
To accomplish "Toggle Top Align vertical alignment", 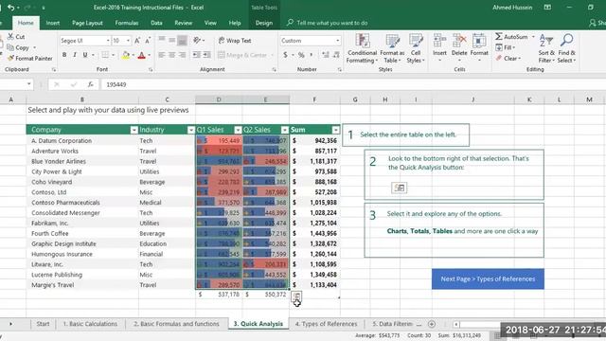I will pyautogui.click(x=162, y=40).
